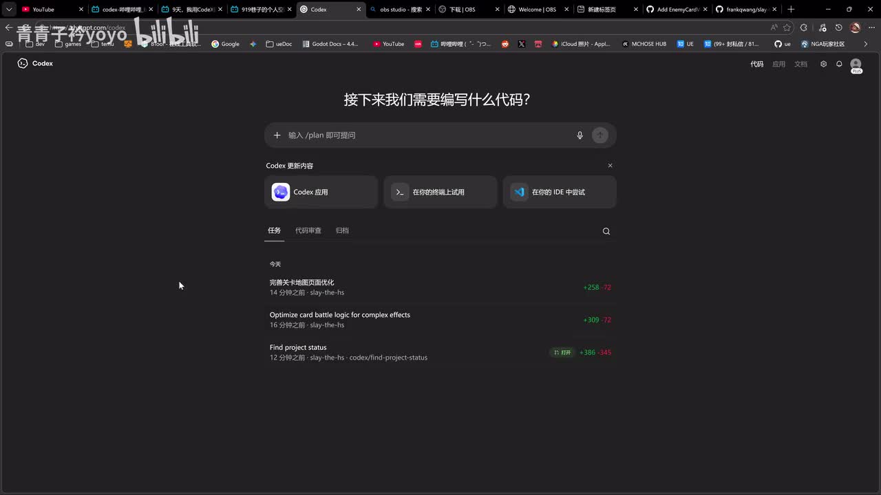881x495 pixels.
Task: Open the browser history clock icon
Action: pos(838,27)
